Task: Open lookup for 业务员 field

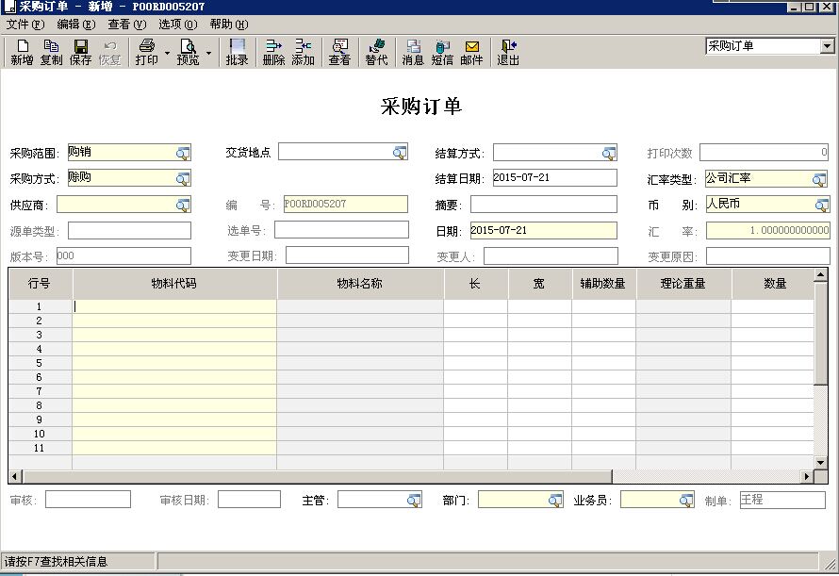Action: point(686,500)
